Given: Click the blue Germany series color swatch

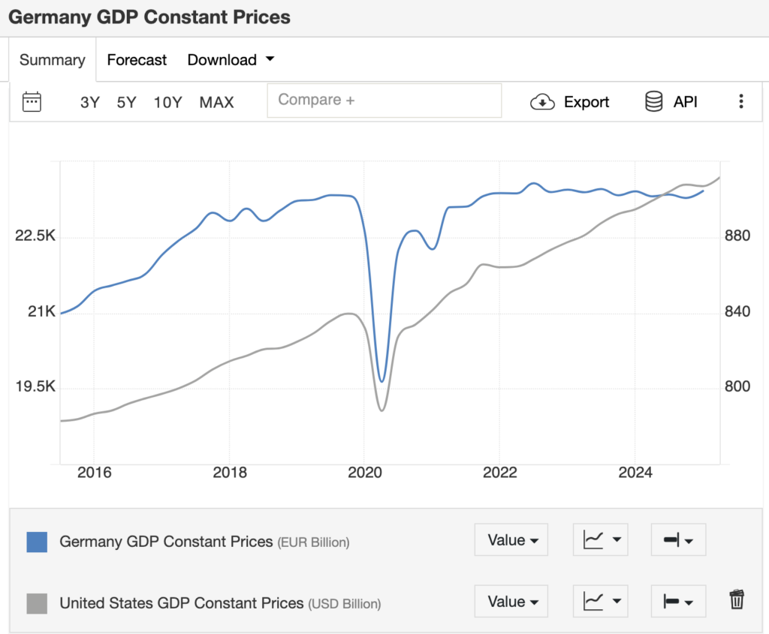Looking at the screenshot, I should point(37,542).
